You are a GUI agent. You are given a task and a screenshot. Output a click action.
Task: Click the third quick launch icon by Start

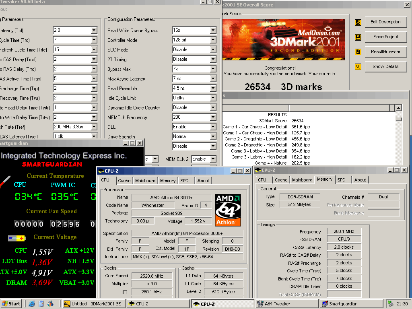(50, 304)
